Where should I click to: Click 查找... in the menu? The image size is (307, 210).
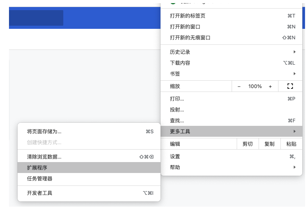point(177,120)
